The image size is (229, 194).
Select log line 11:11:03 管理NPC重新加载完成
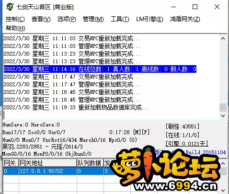click(72, 46)
